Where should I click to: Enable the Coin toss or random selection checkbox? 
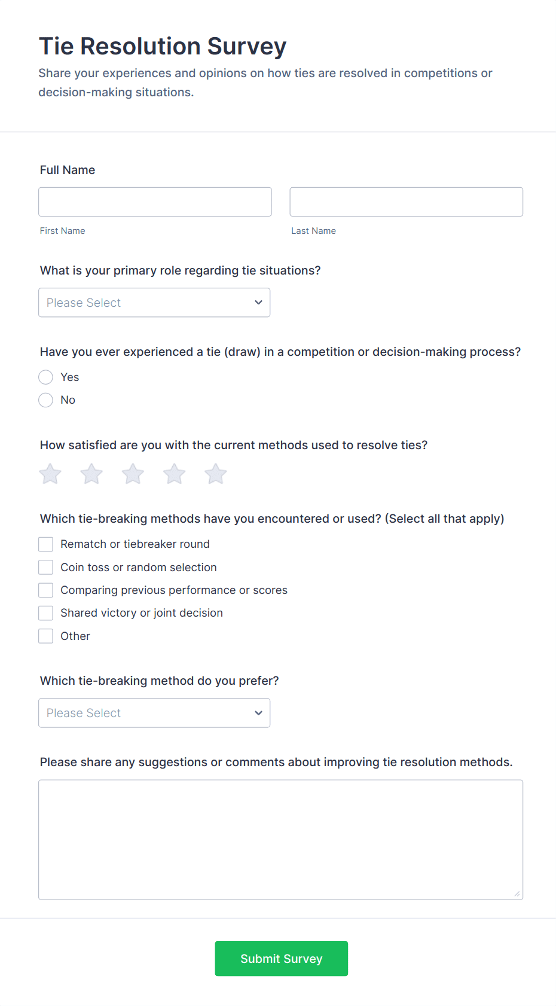pos(45,567)
